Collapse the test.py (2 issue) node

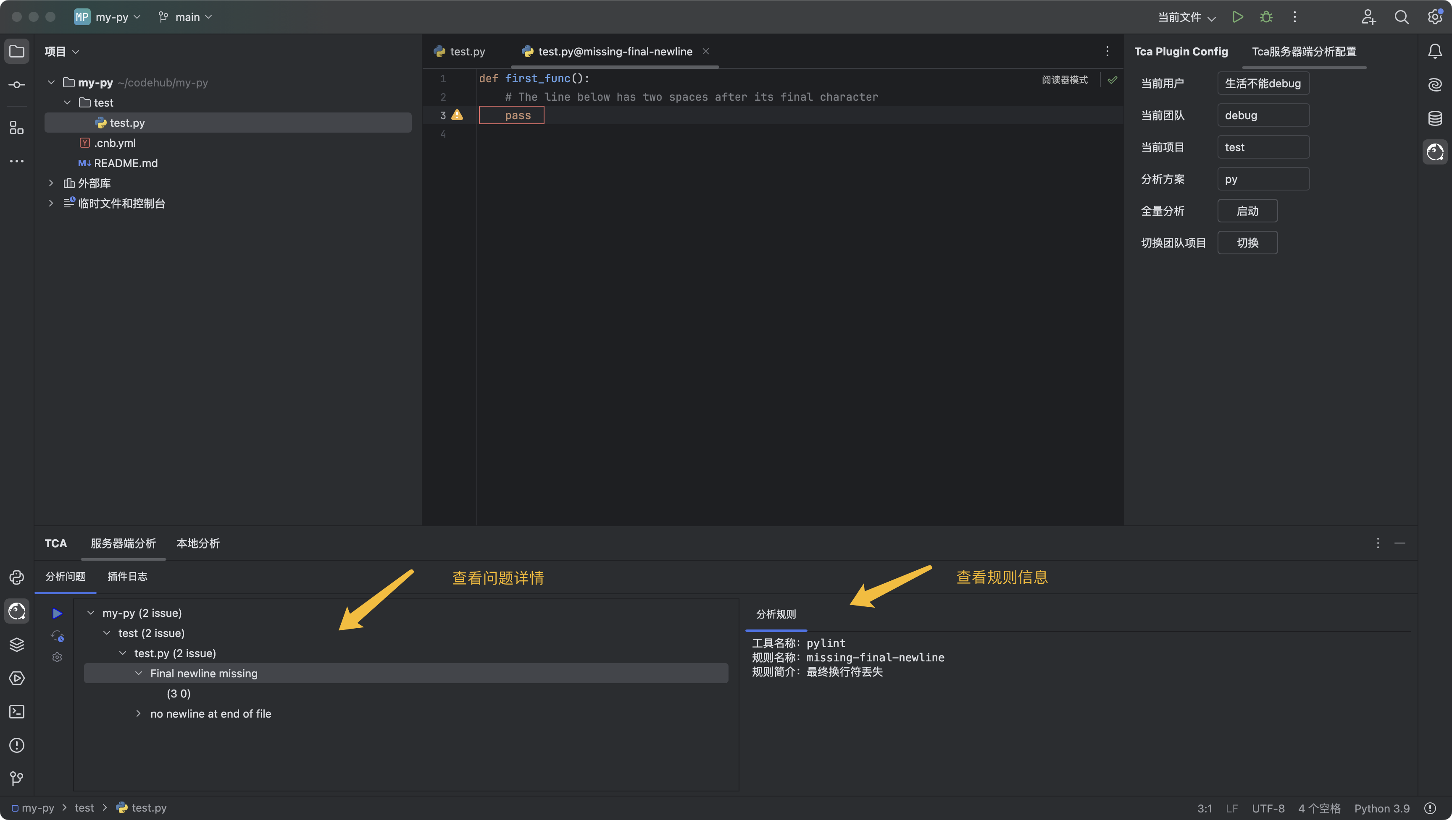coord(123,653)
